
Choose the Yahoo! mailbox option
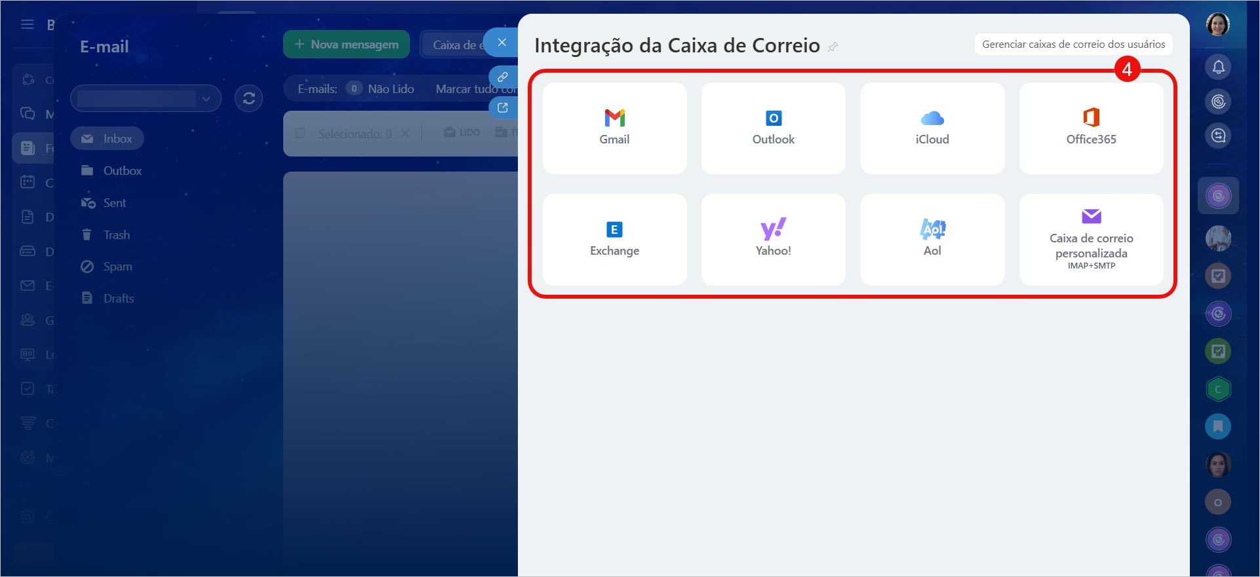coord(773,239)
